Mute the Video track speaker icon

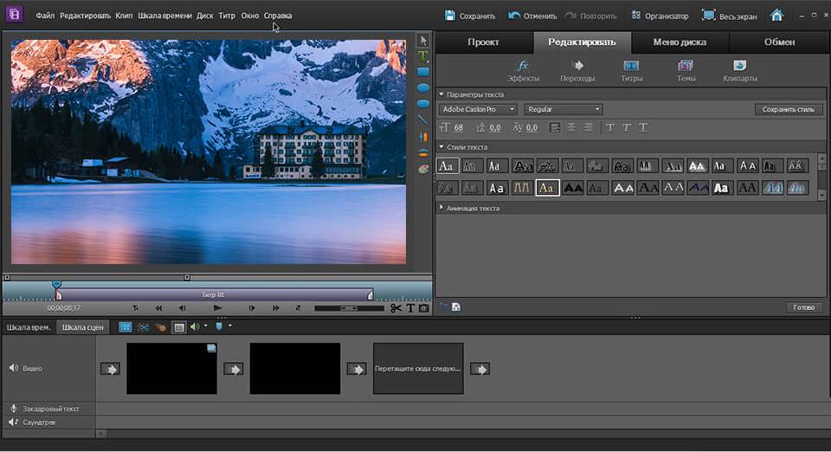[x=13, y=368]
